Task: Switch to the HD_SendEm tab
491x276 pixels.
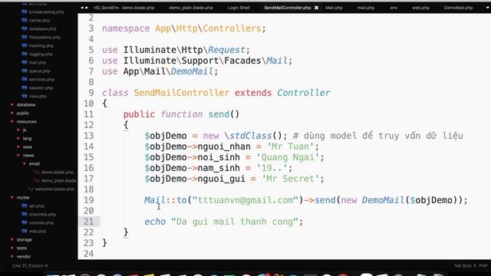Action: click(x=106, y=8)
